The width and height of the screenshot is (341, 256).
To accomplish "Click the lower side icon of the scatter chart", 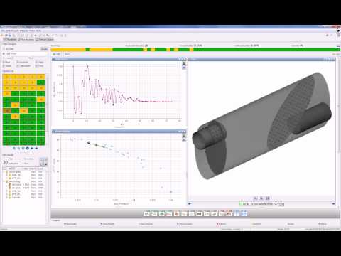I will 184,140.
